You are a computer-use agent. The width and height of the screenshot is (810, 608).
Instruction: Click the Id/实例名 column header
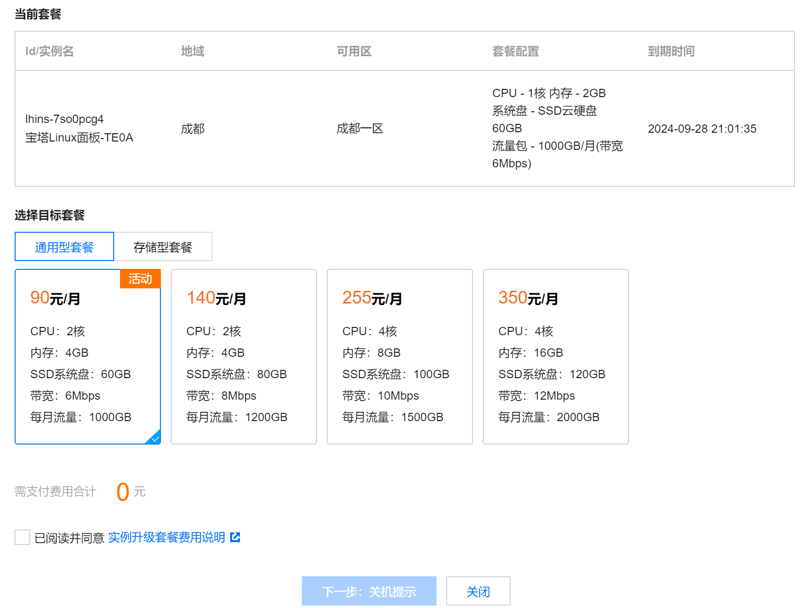(50, 51)
